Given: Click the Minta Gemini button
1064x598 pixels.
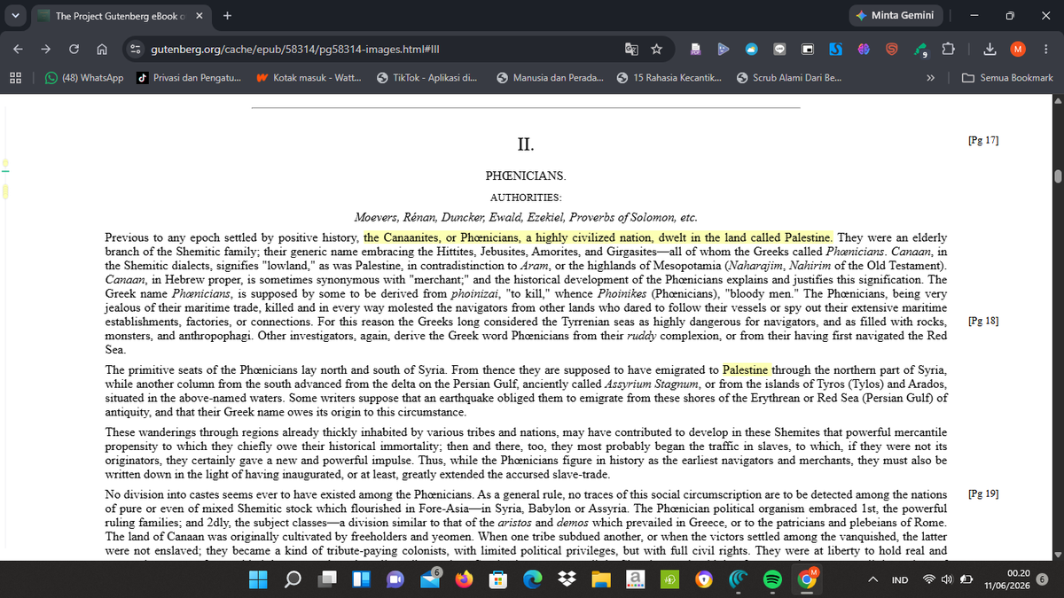Looking at the screenshot, I should [x=894, y=16].
